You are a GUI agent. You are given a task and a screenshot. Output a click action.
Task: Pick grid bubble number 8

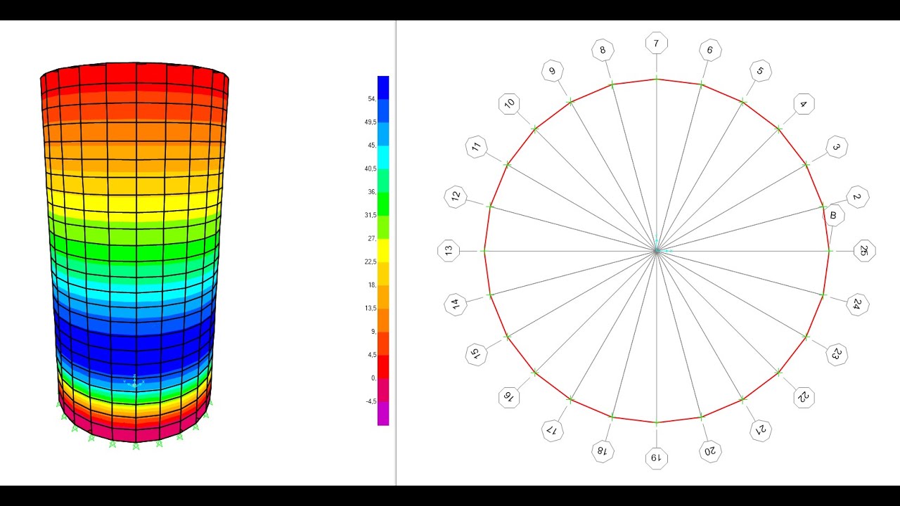coord(603,50)
